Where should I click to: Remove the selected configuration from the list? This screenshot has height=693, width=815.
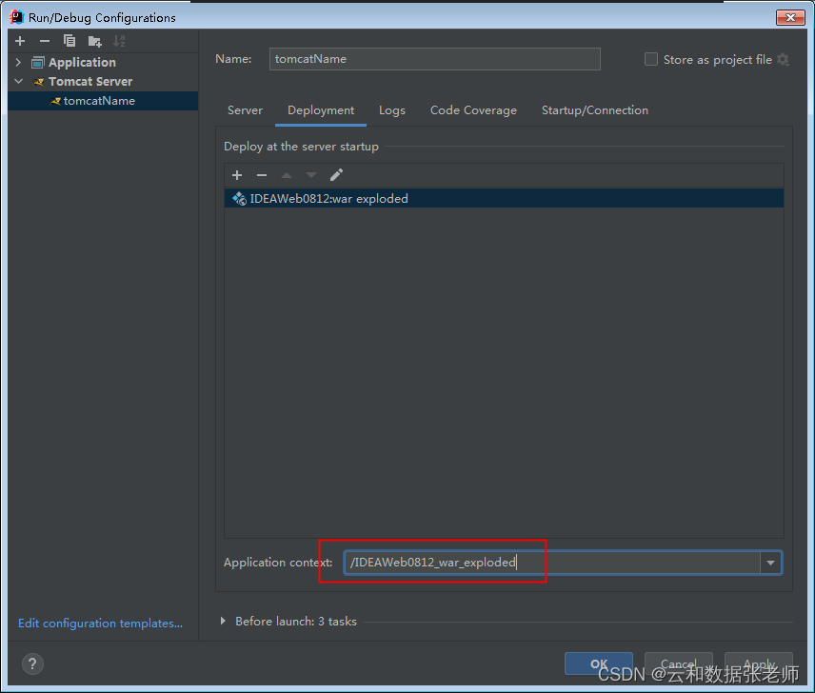point(45,41)
